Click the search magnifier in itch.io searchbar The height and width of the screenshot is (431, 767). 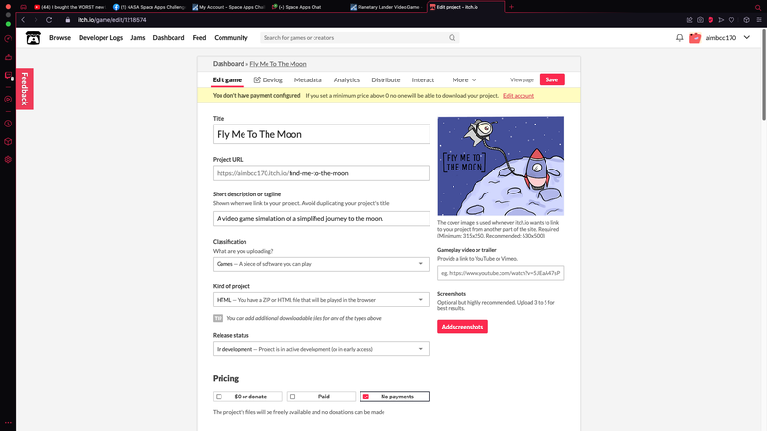click(452, 37)
